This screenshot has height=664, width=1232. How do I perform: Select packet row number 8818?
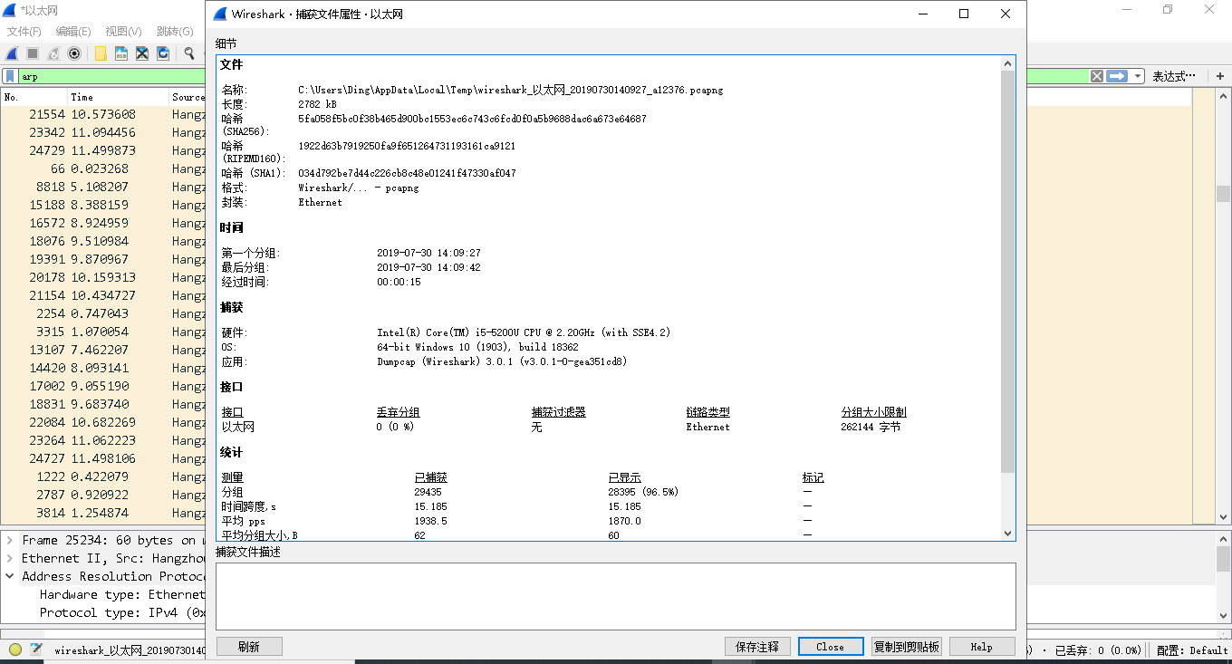click(x=103, y=187)
